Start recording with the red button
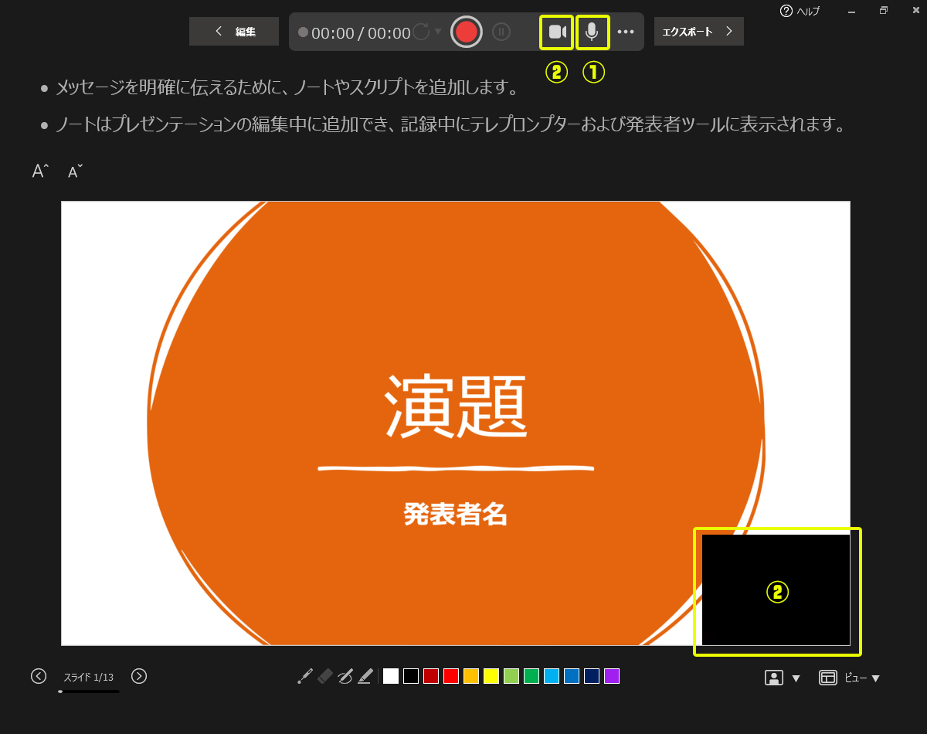The image size is (927, 734). 467,32
